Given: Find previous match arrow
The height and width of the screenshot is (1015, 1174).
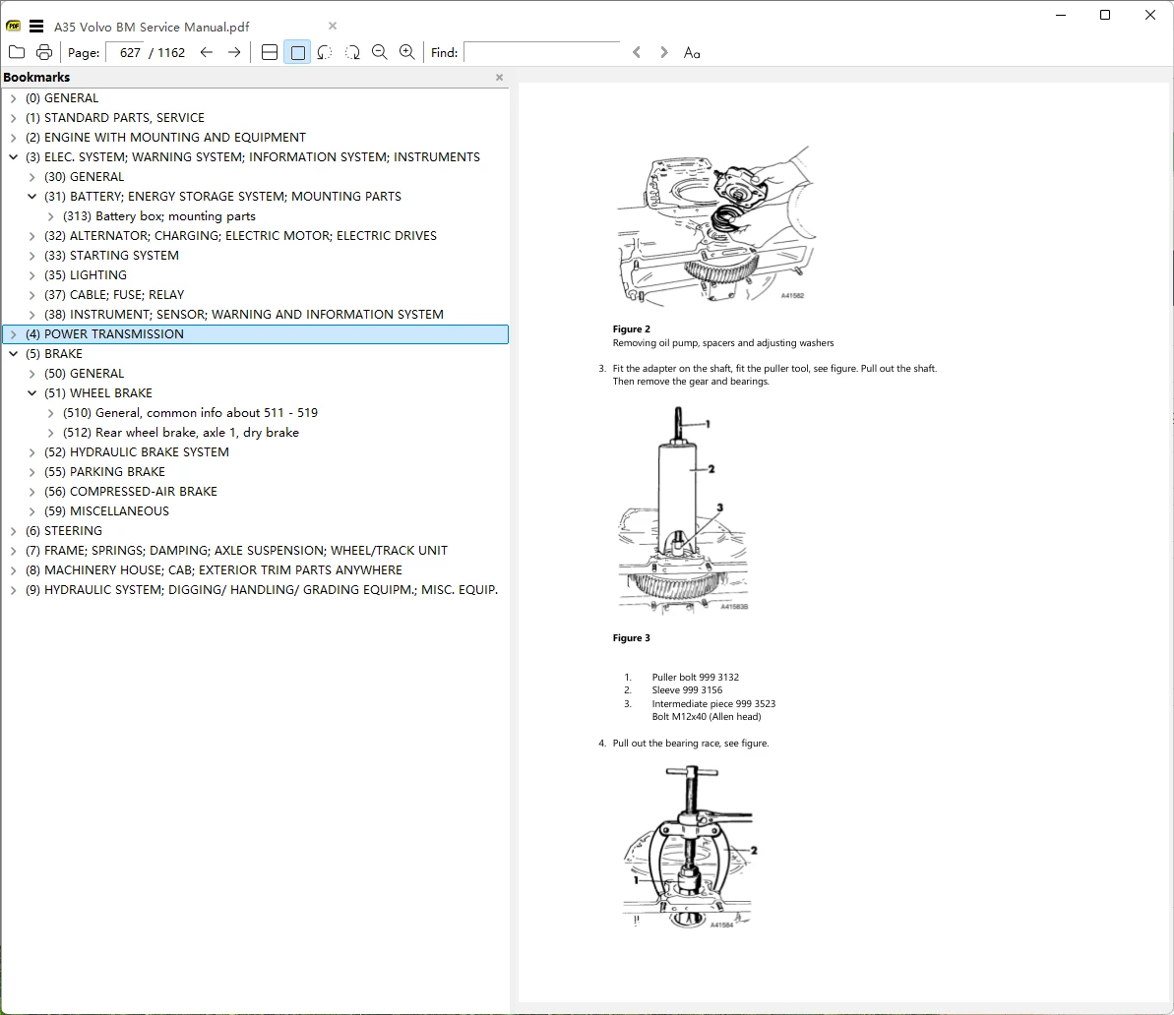Looking at the screenshot, I should click(x=637, y=52).
